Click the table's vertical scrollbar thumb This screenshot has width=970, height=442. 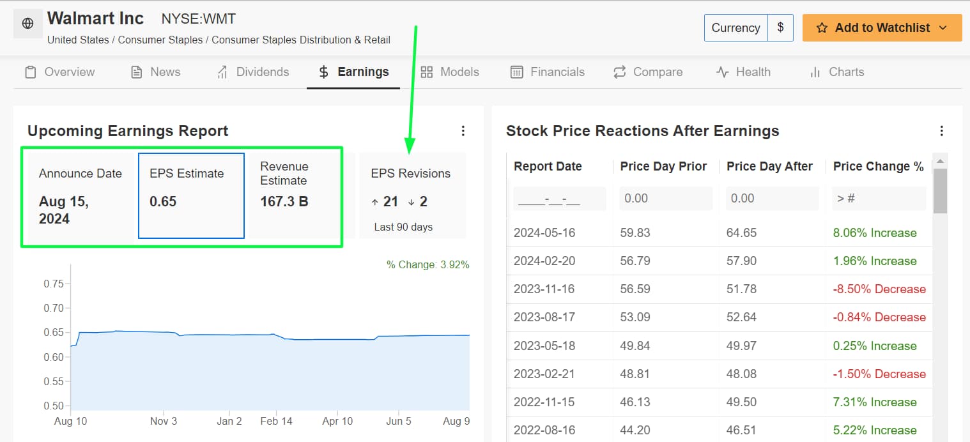pyautogui.click(x=940, y=190)
